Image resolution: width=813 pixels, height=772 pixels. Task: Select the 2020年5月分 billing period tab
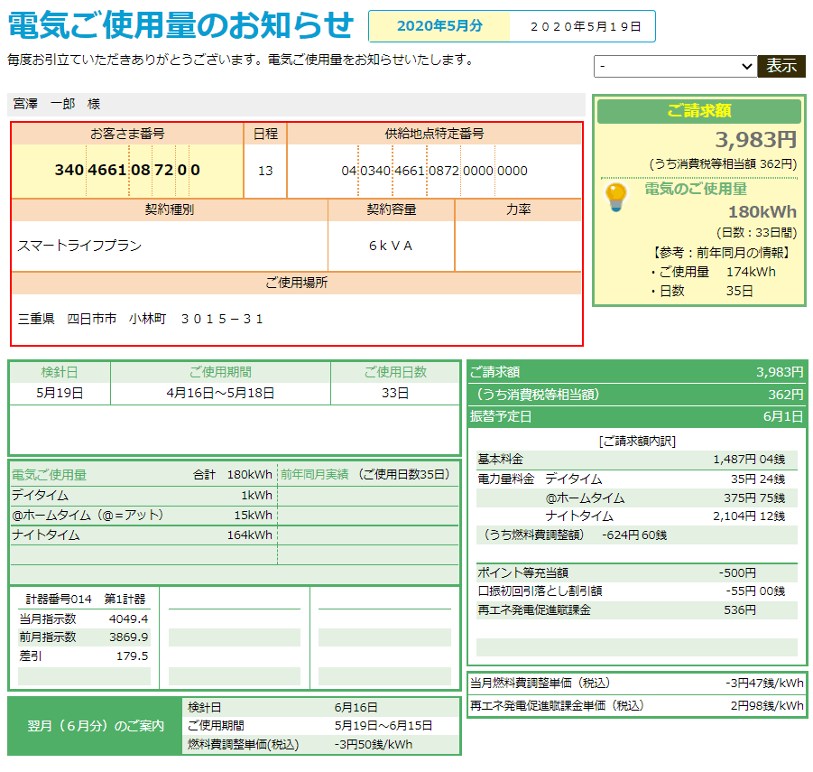coord(439,26)
